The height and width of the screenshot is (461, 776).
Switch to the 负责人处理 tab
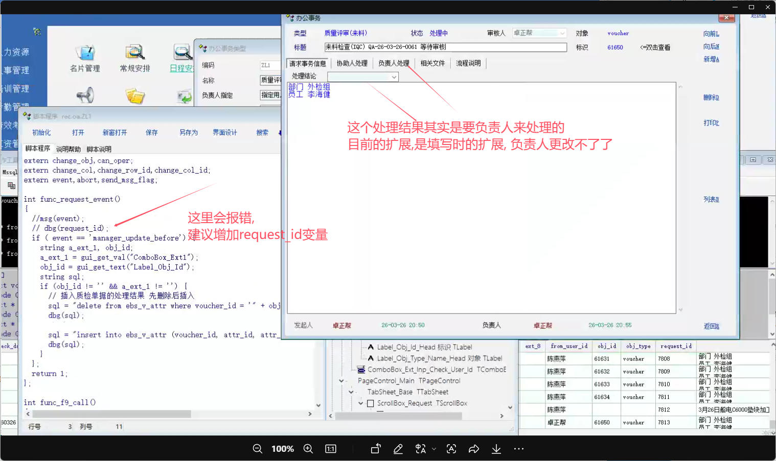point(394,63)
